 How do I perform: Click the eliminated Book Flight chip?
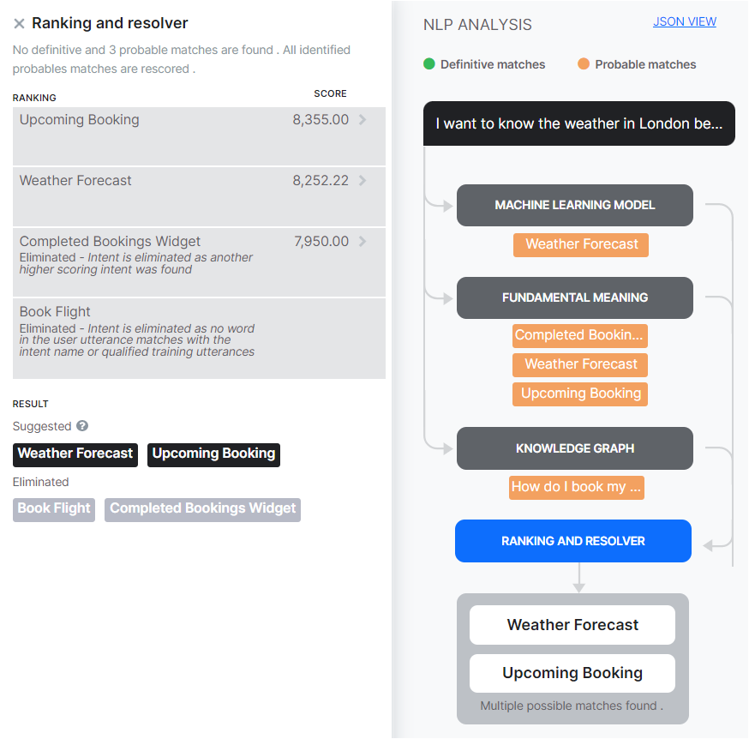54,508
